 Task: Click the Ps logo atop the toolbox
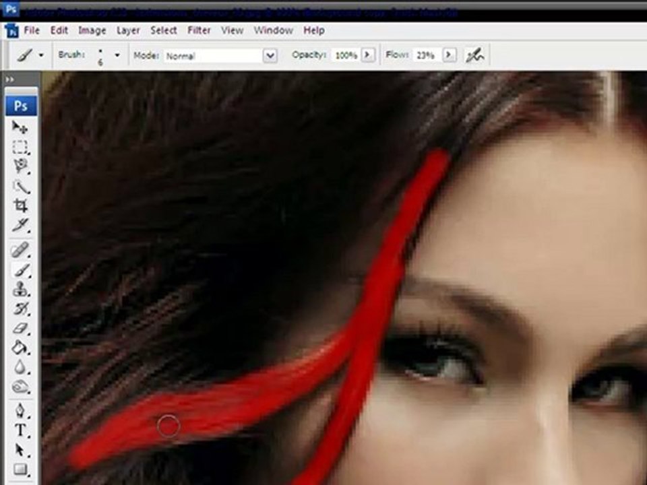pos(21,106)
